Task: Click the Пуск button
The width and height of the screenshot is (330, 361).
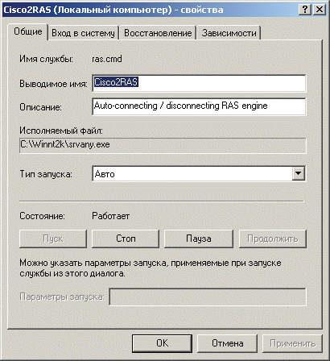Action: click(53, 239)
